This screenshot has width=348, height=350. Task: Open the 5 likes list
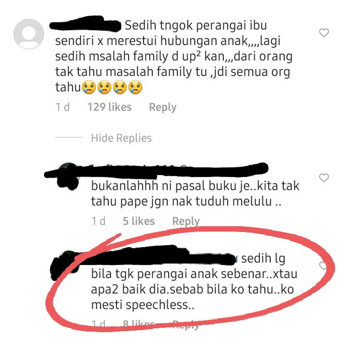point(139,221)
